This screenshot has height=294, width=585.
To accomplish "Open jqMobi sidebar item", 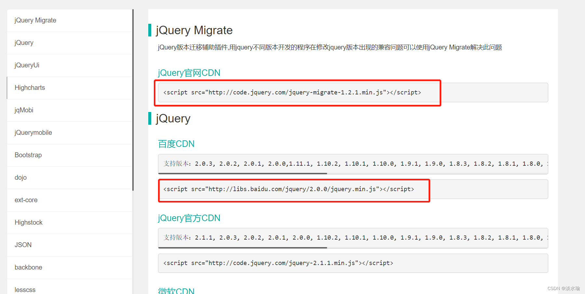I will click(70, 110).
